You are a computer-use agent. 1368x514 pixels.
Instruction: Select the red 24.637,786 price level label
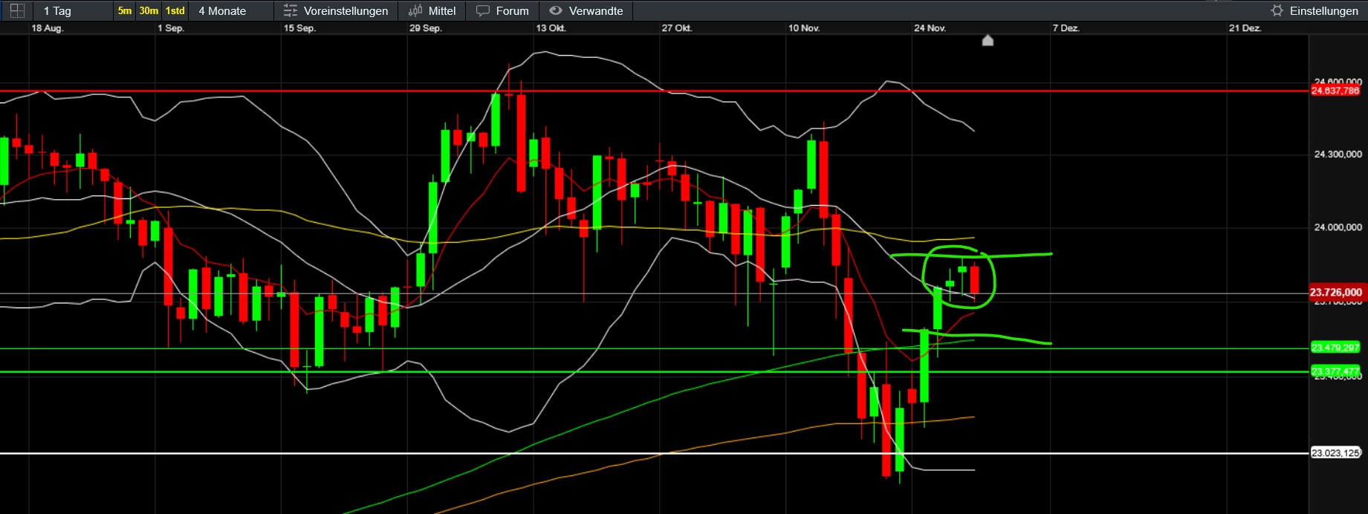pos(1335,91)
